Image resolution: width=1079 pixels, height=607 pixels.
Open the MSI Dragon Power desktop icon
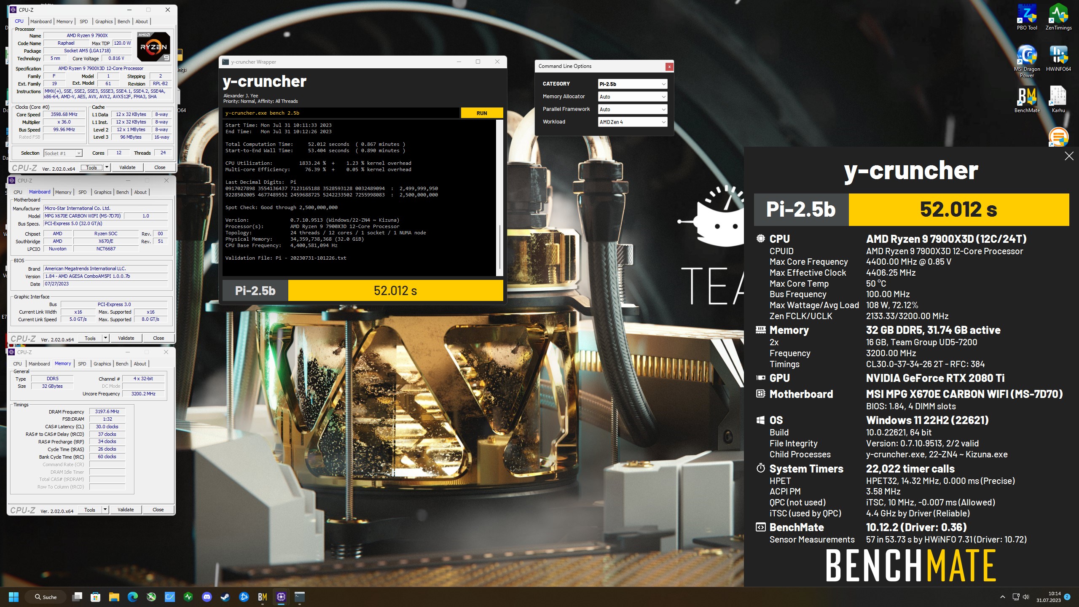coord(1027,61)
